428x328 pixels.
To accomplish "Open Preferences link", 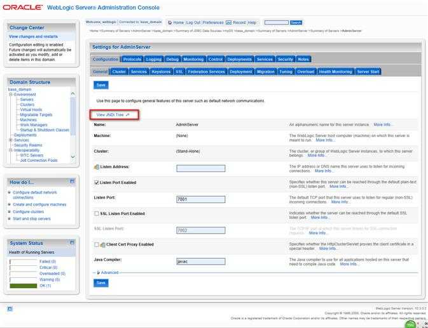I will coord(213,23).
